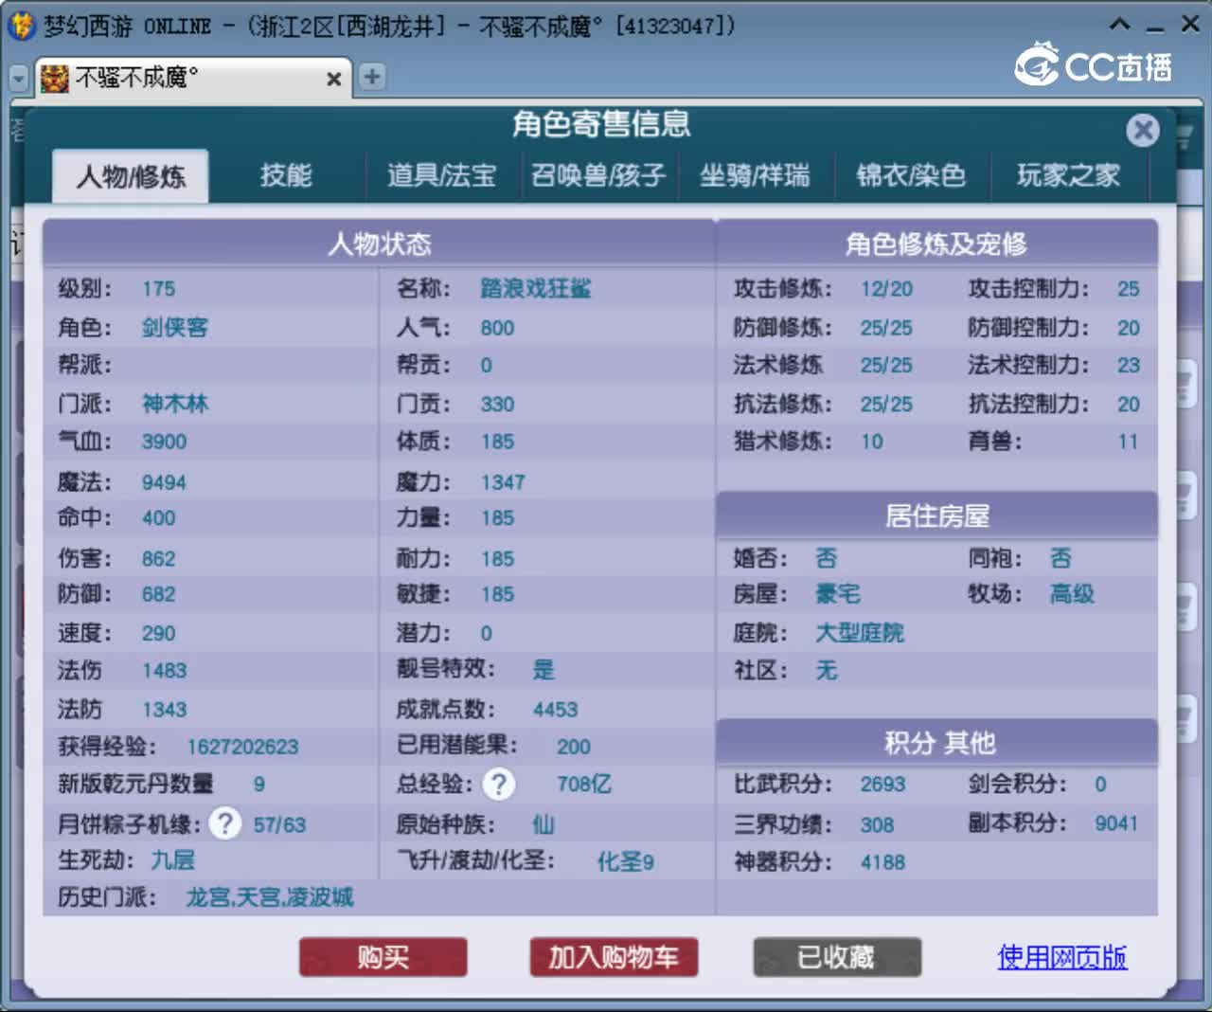Image resolution: width=1212 pixels, height=1012 pixels.
Task: Click the 角色修炼及宠修 section header
Action: [x=936, y=244]
